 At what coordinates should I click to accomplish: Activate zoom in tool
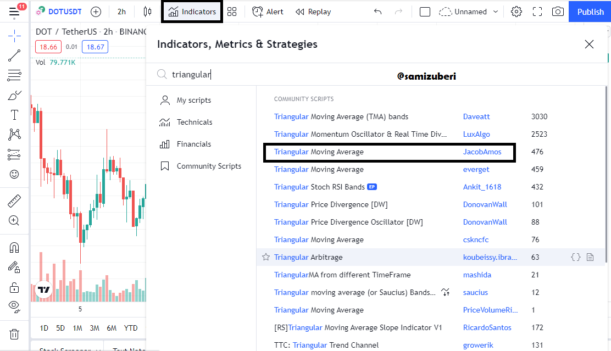14,220
